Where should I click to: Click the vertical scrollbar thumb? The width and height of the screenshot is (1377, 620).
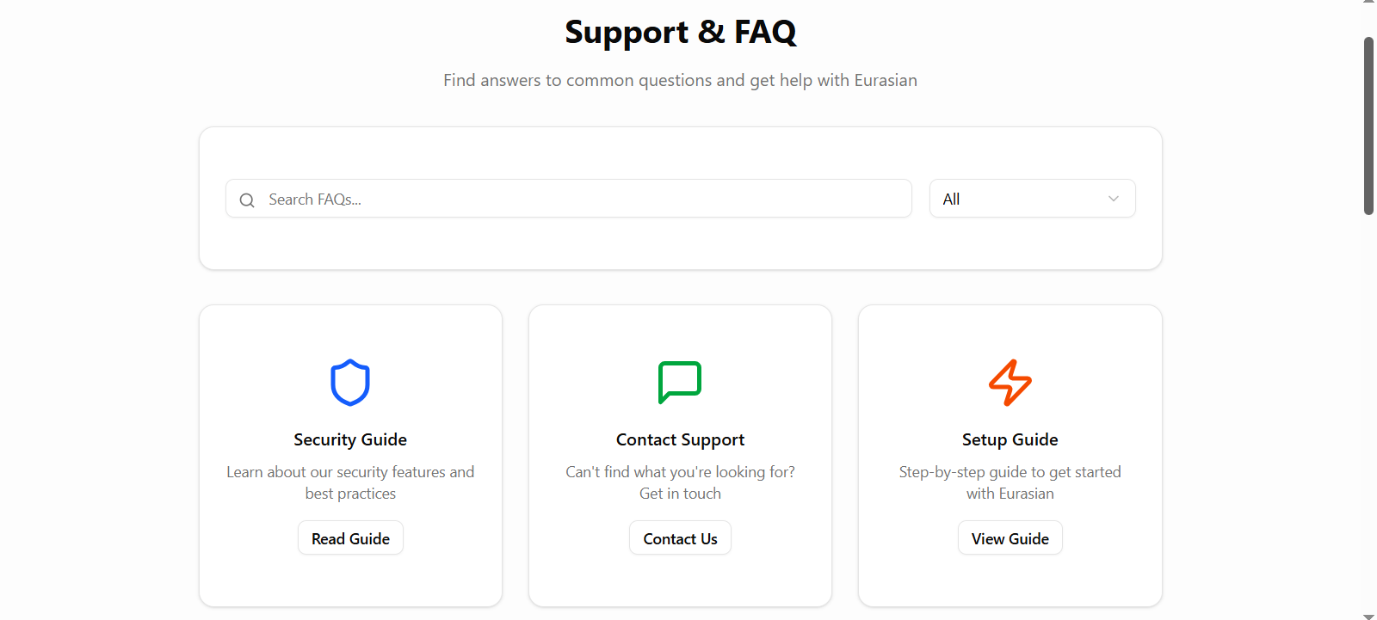pos(1368,125)
